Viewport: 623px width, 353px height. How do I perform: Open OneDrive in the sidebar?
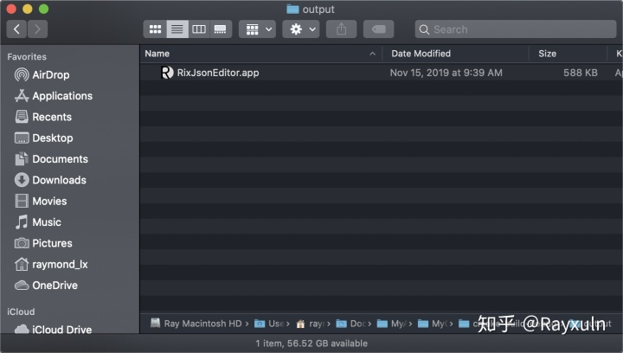tap(46, 286)
